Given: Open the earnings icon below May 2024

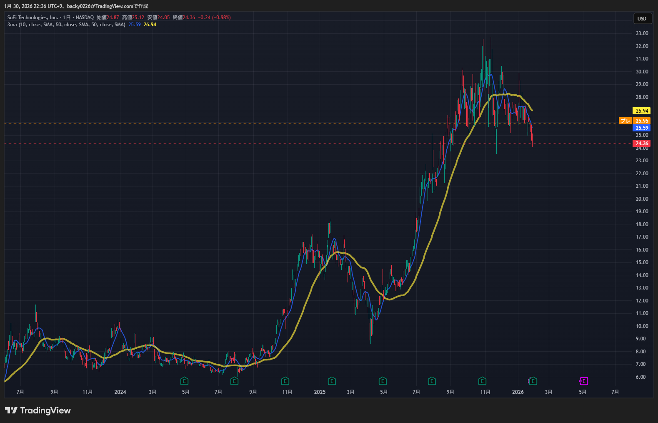Looking at the screenshot, I should [x=184, y=381].
